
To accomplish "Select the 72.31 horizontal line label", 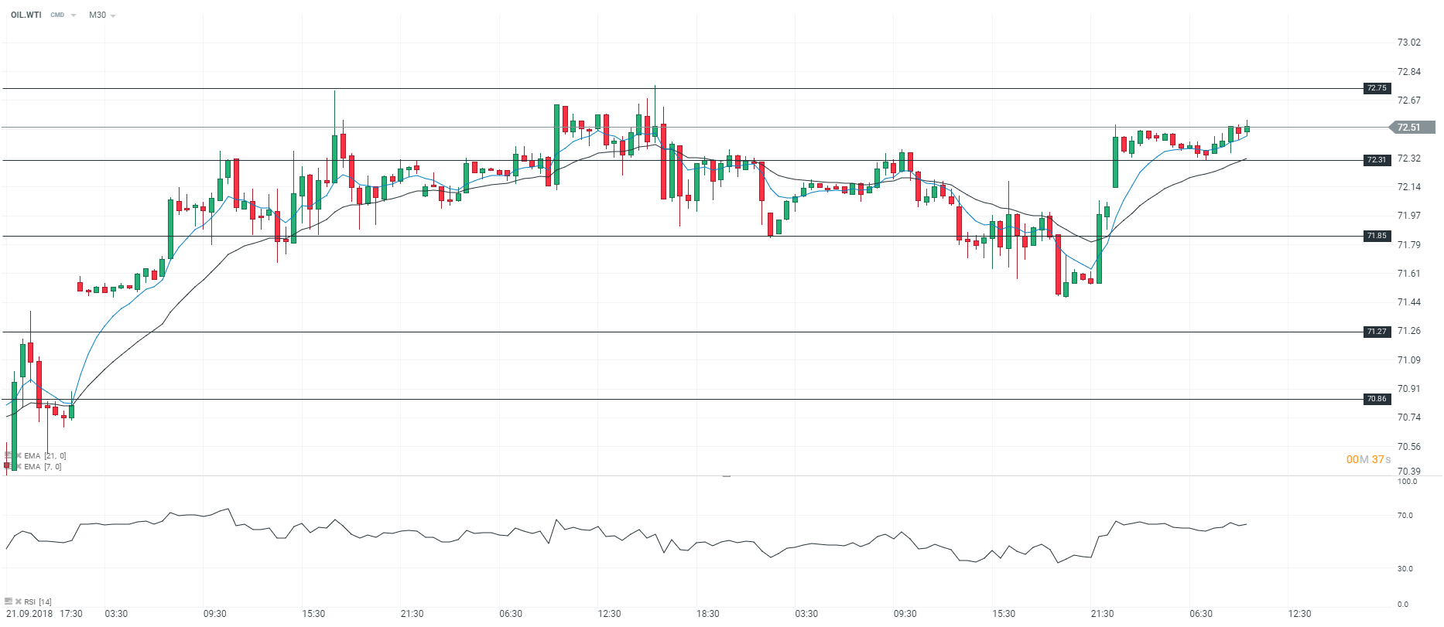I will [1377, 160].
